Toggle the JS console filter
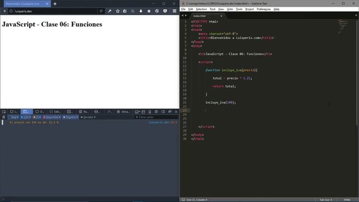The image size is (359, 202). point(36,117)
